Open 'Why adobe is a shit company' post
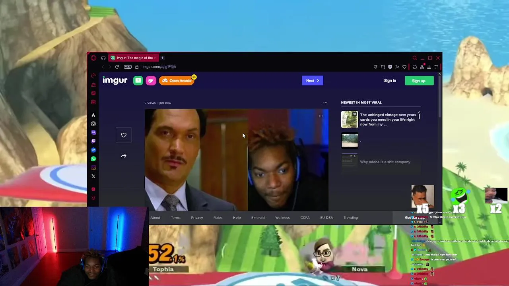509x286 pixels. click(x=385, y=162)
